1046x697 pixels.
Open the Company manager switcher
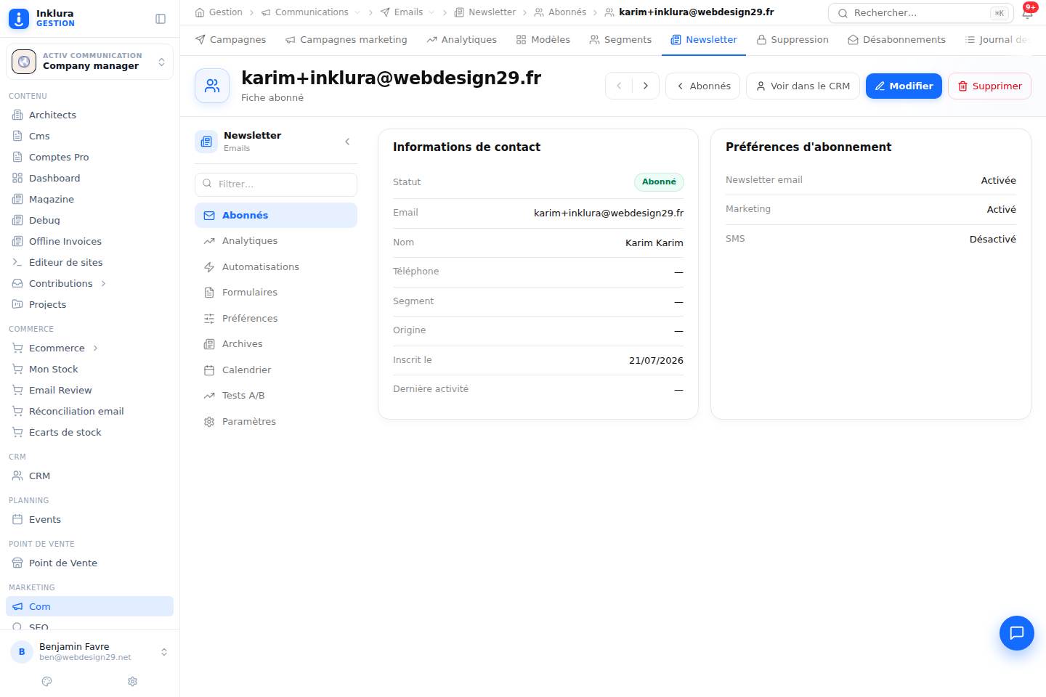point(89,62)
